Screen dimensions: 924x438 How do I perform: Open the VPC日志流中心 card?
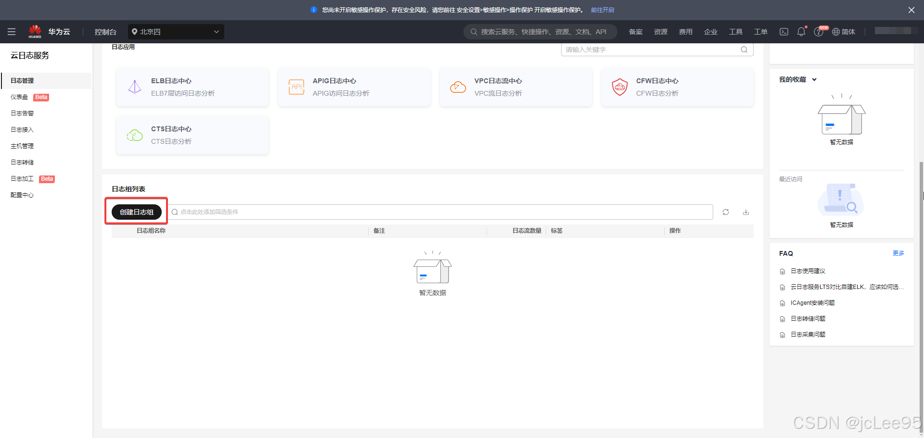click(x=516, y=87)
